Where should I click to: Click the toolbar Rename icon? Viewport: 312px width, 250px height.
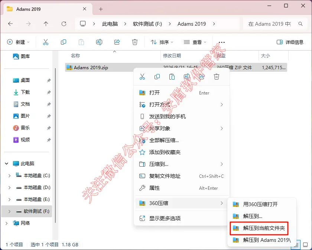(99, 42)
